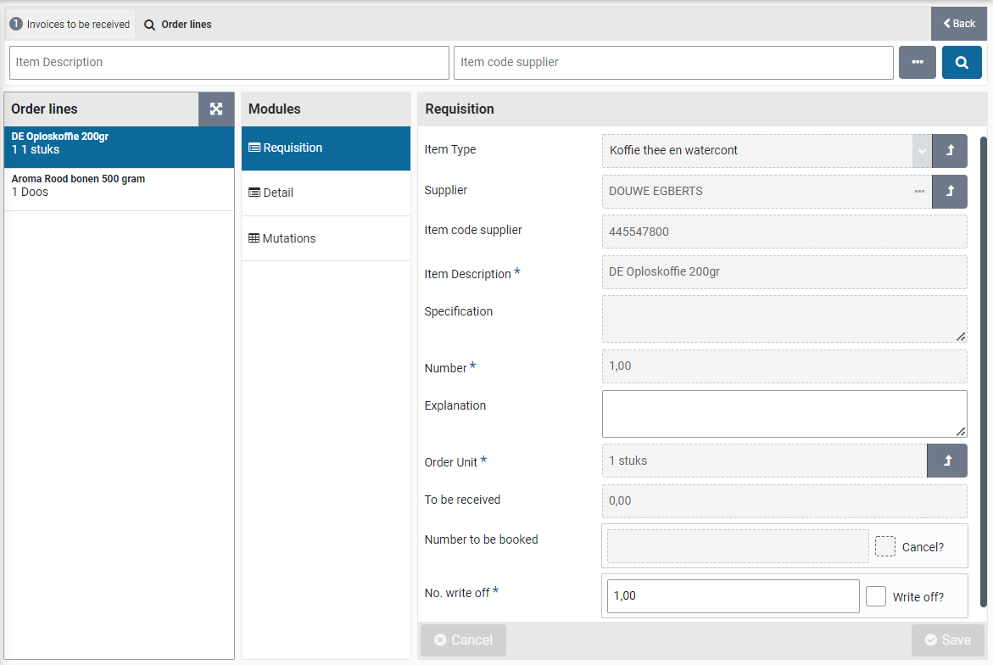Open the more options ellipsis beside search
This screenshot has height=665, width=993.
(917, 63)
